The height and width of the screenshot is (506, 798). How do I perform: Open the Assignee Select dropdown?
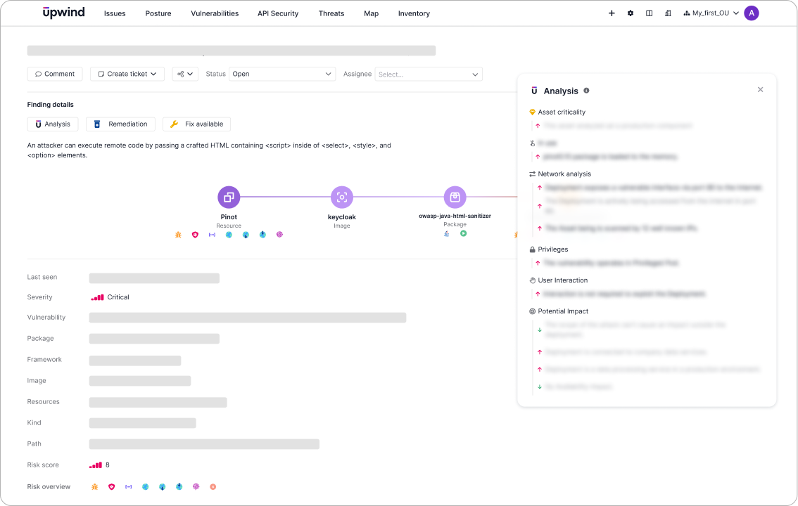pos(428,74)
